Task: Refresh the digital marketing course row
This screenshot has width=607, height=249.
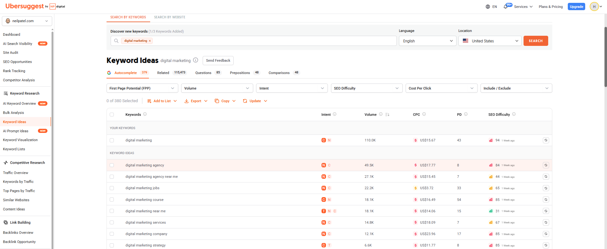Action: 546,200
